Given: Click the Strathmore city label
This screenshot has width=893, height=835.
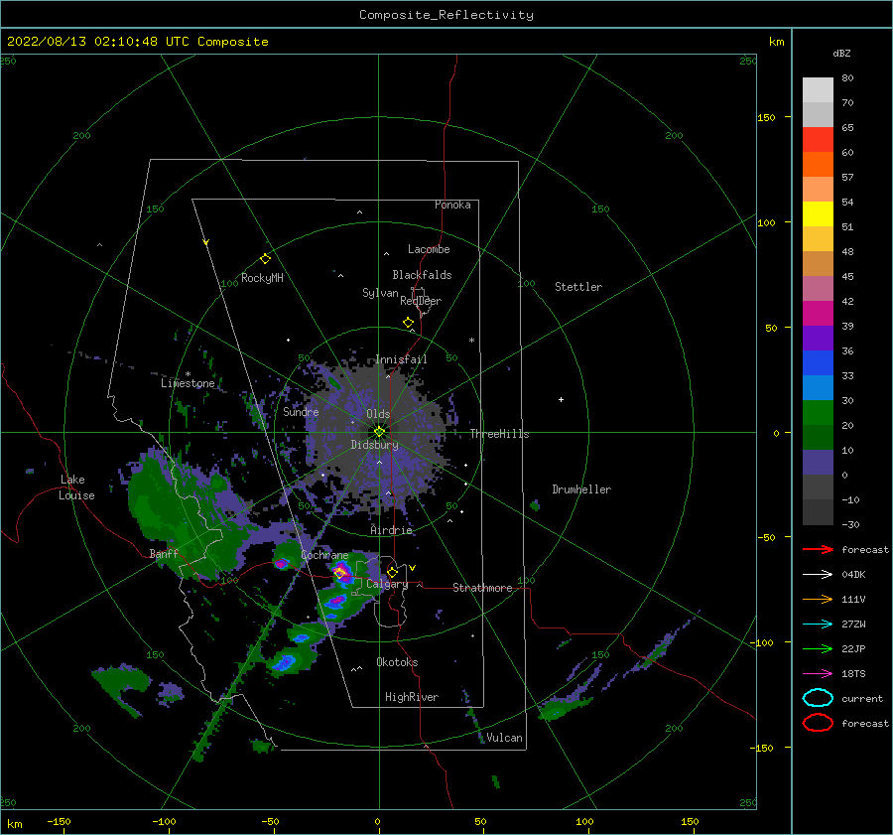Looking at the screenshot, I should tap(482, 588).
